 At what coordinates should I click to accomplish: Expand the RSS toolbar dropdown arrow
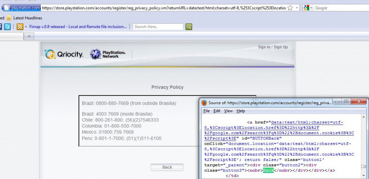click(26, 27)
